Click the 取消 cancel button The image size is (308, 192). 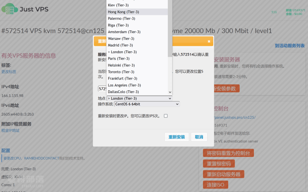(199, 137)
